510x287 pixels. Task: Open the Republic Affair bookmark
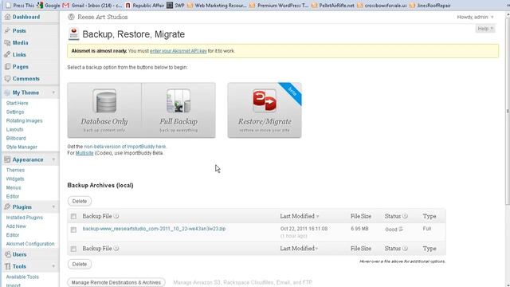(145, 6)
